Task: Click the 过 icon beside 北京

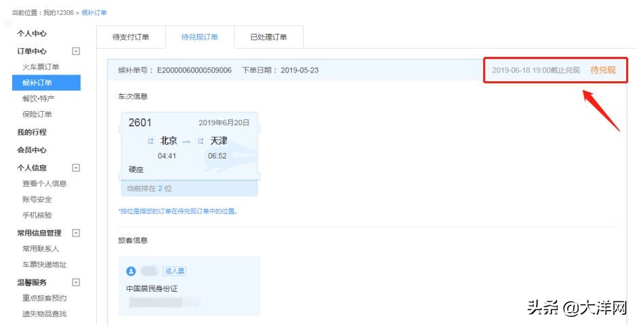Action: pyautogui.click(x=150, y=141)
